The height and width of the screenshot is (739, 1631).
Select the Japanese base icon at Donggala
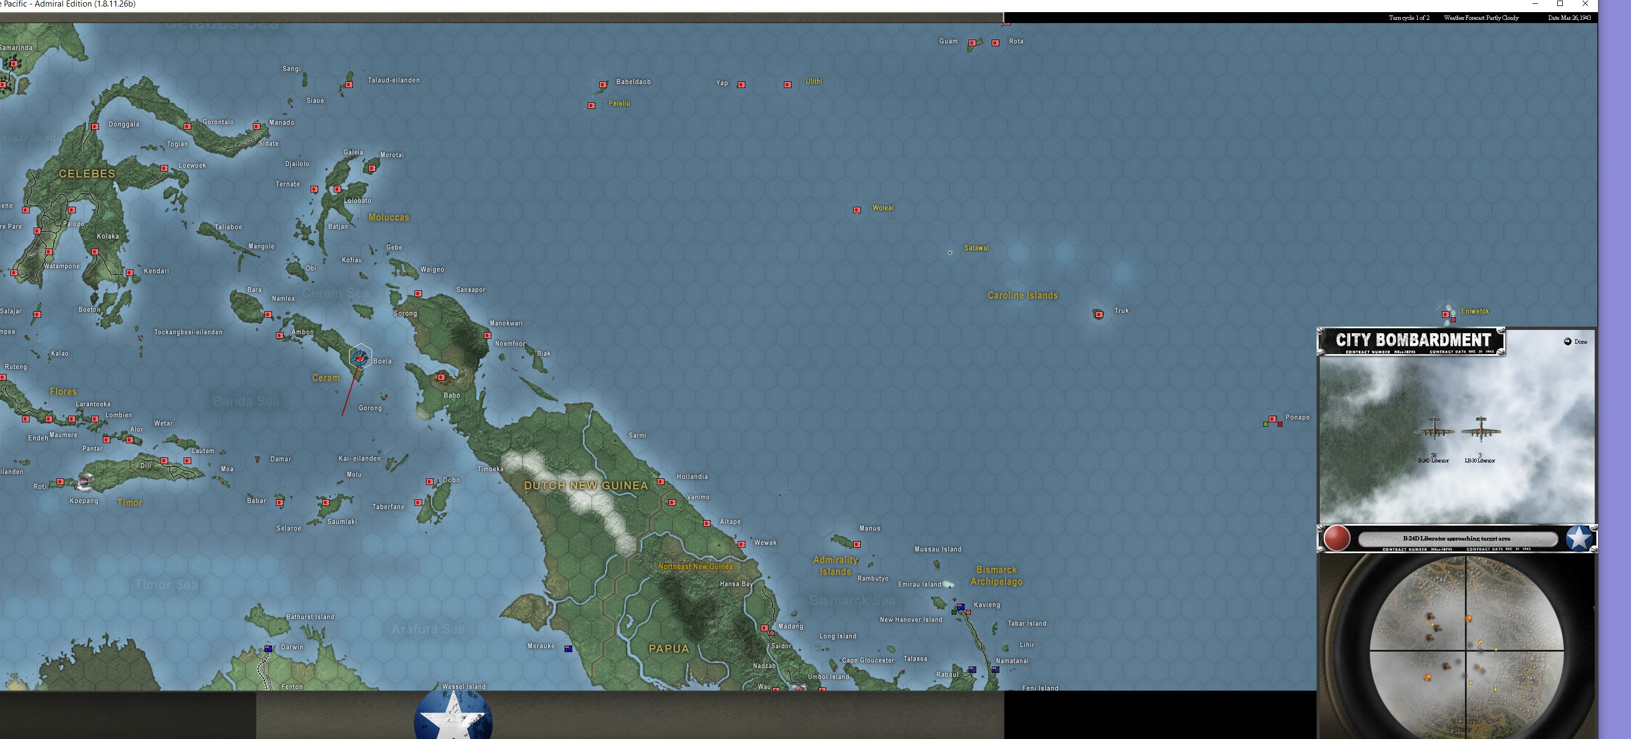tap(95, 126)
